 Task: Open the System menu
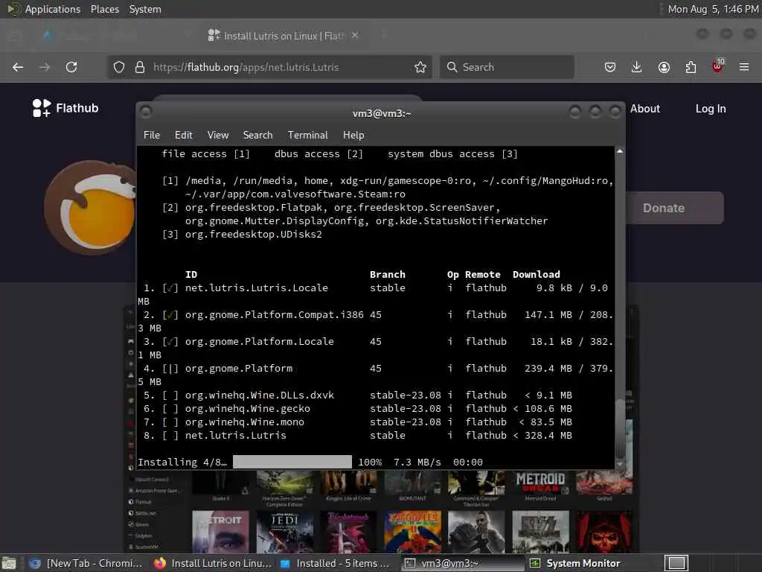coord(145,9)
